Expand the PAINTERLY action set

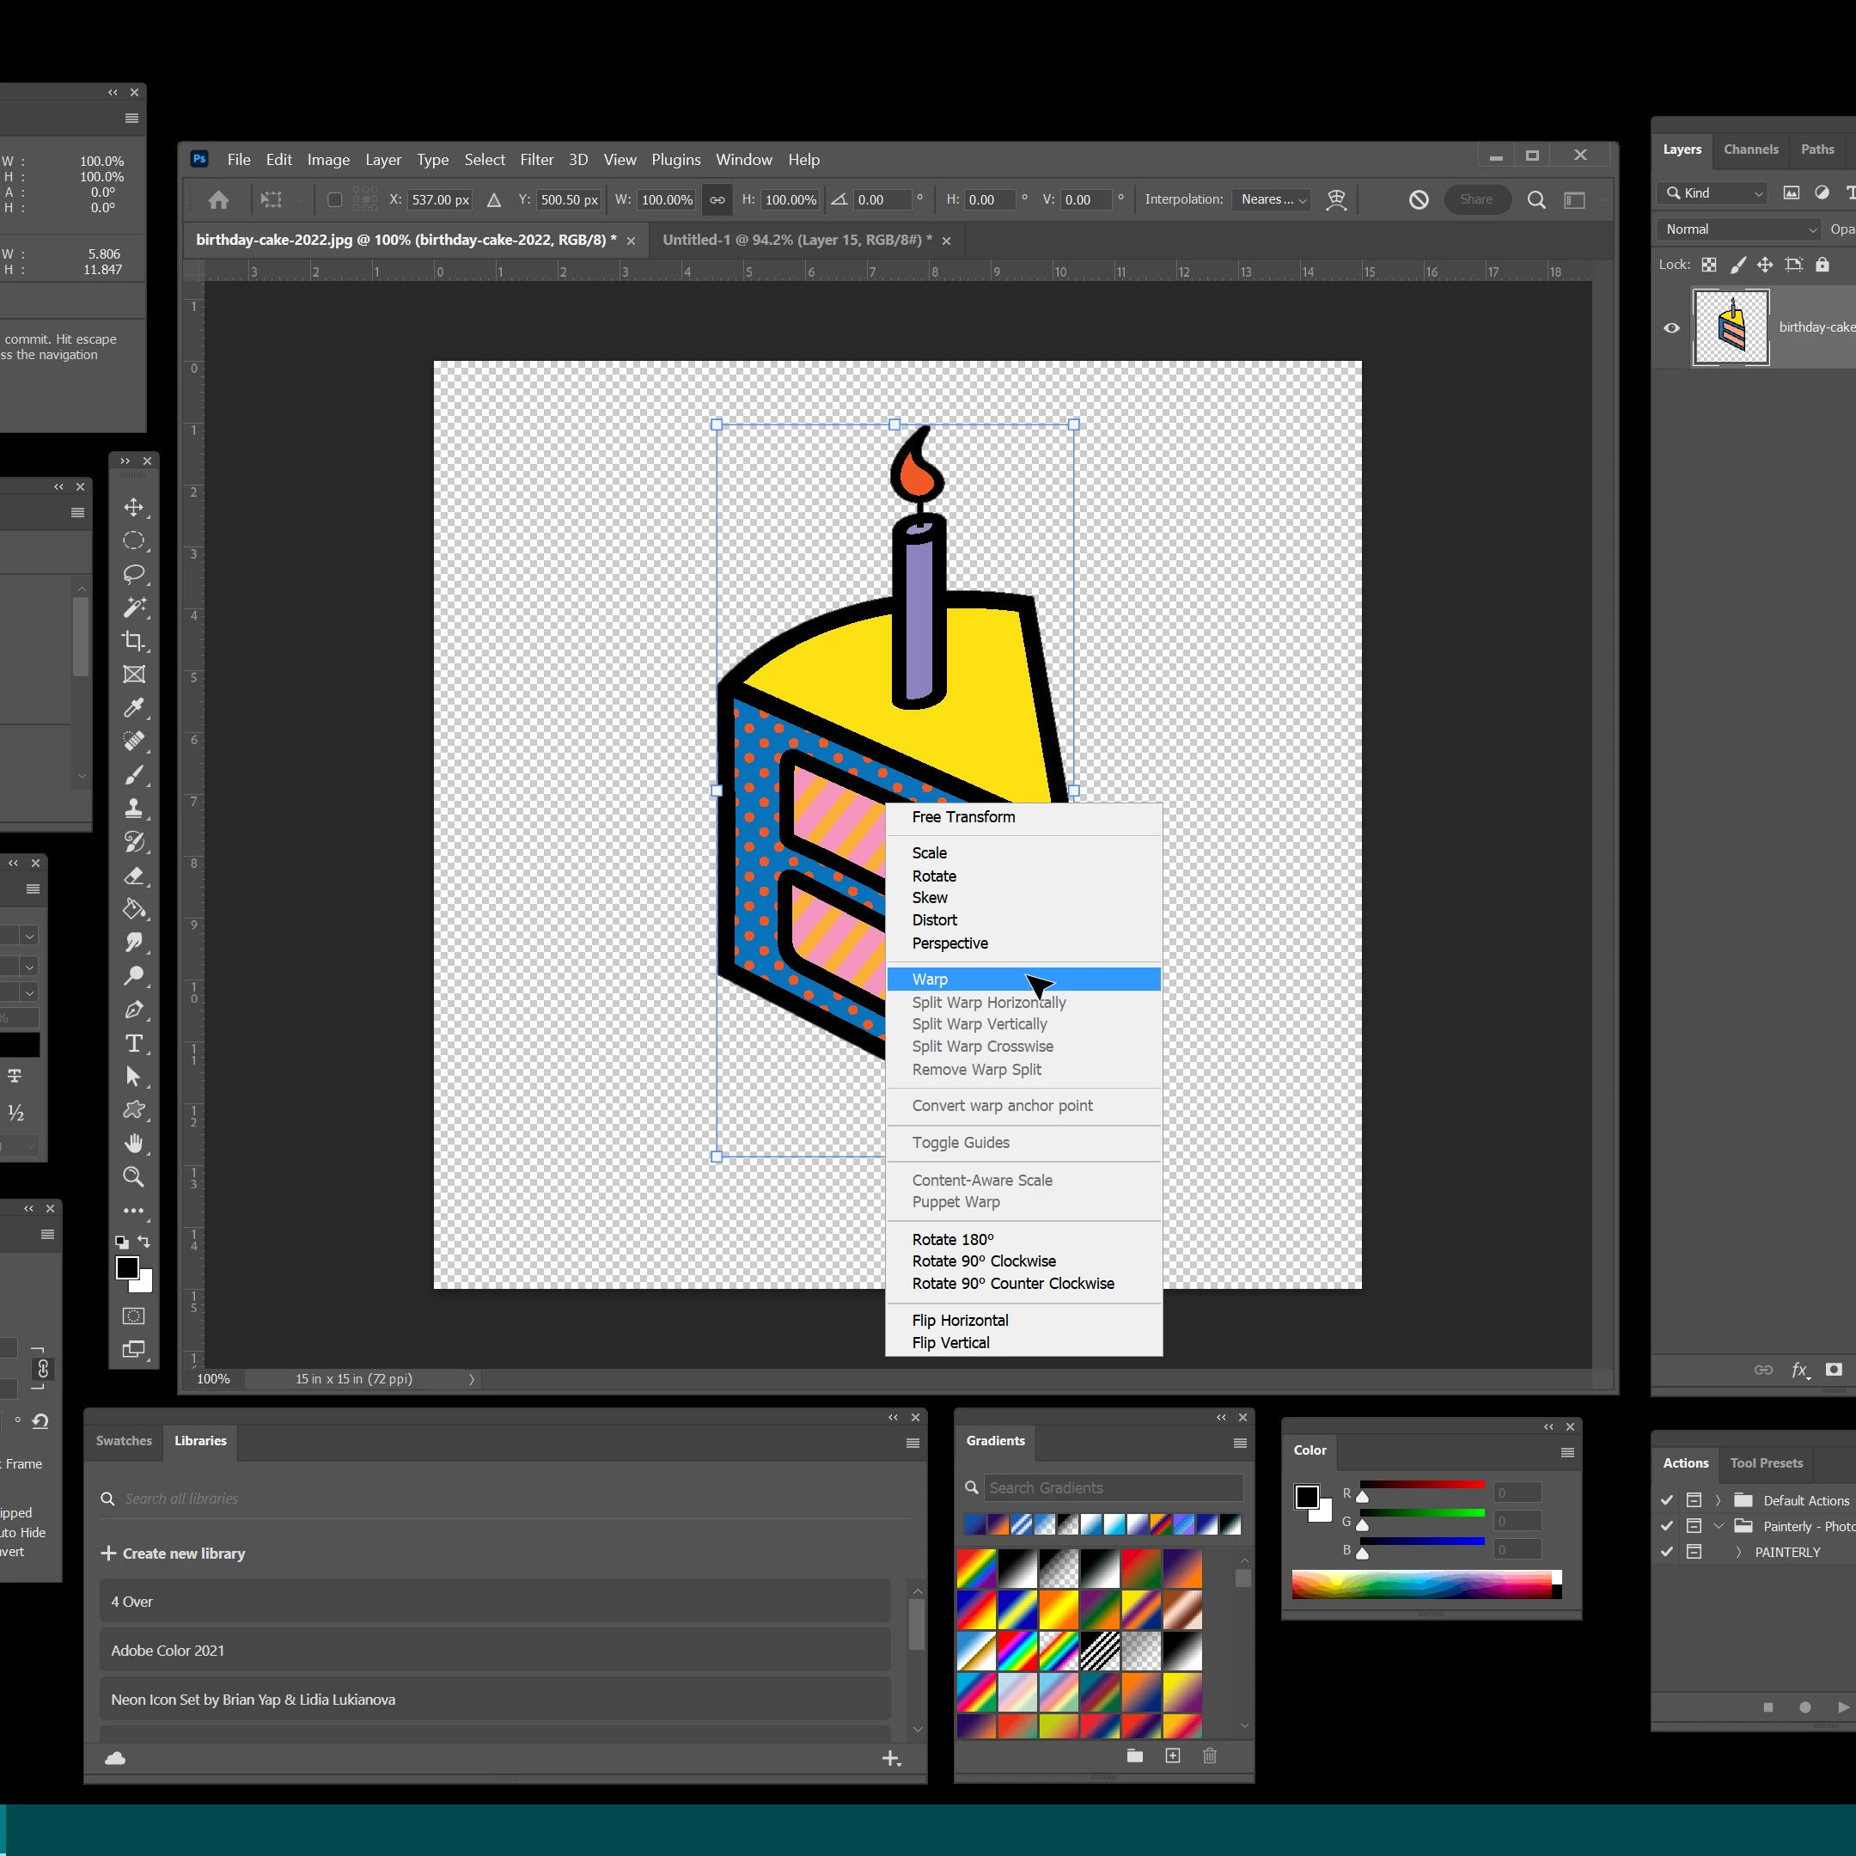click(1737, 1553)
